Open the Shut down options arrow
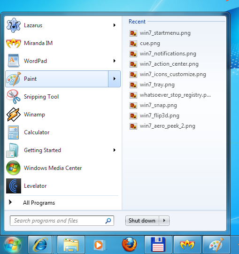This screenshot has height=254, width=239. (x=164, y=221)
